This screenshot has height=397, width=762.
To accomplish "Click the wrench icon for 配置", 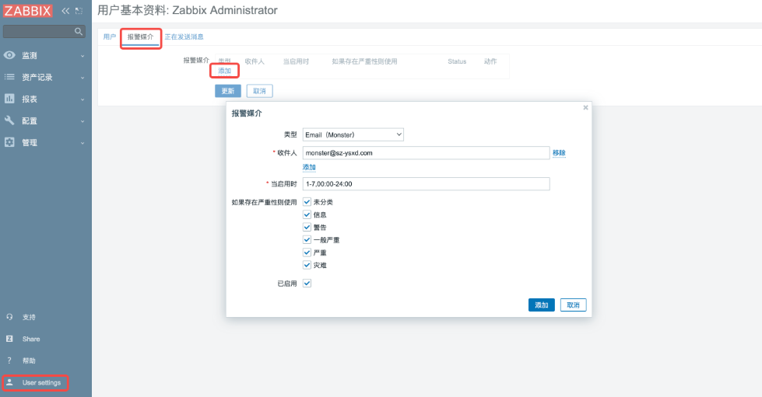I will [9, 120].
